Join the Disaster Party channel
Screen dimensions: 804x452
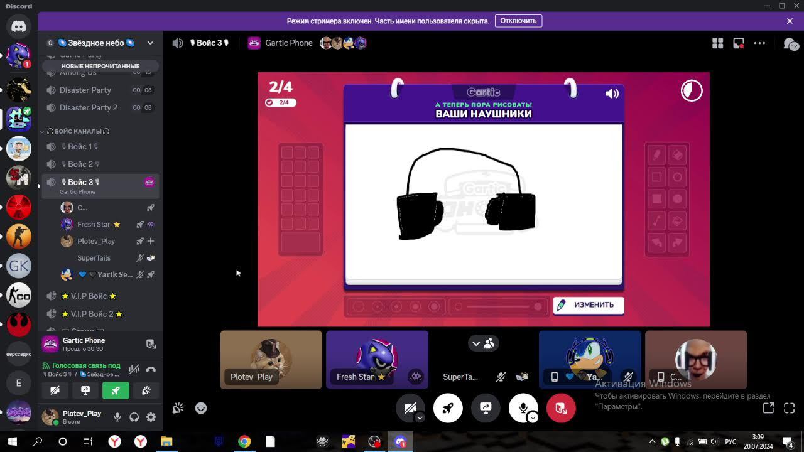pos(100,90)
